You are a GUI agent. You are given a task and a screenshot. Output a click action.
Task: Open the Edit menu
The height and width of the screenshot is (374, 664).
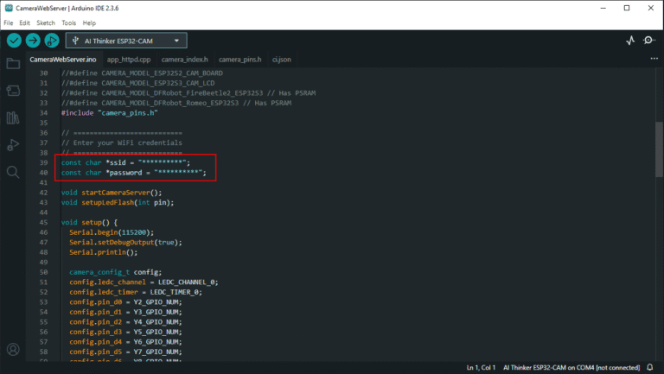tap(24, 22)
